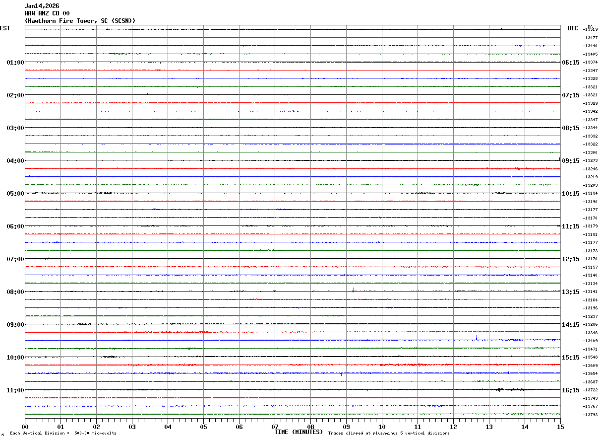
Task: Select the "10:00" EST row label
Action: point(15,358)
